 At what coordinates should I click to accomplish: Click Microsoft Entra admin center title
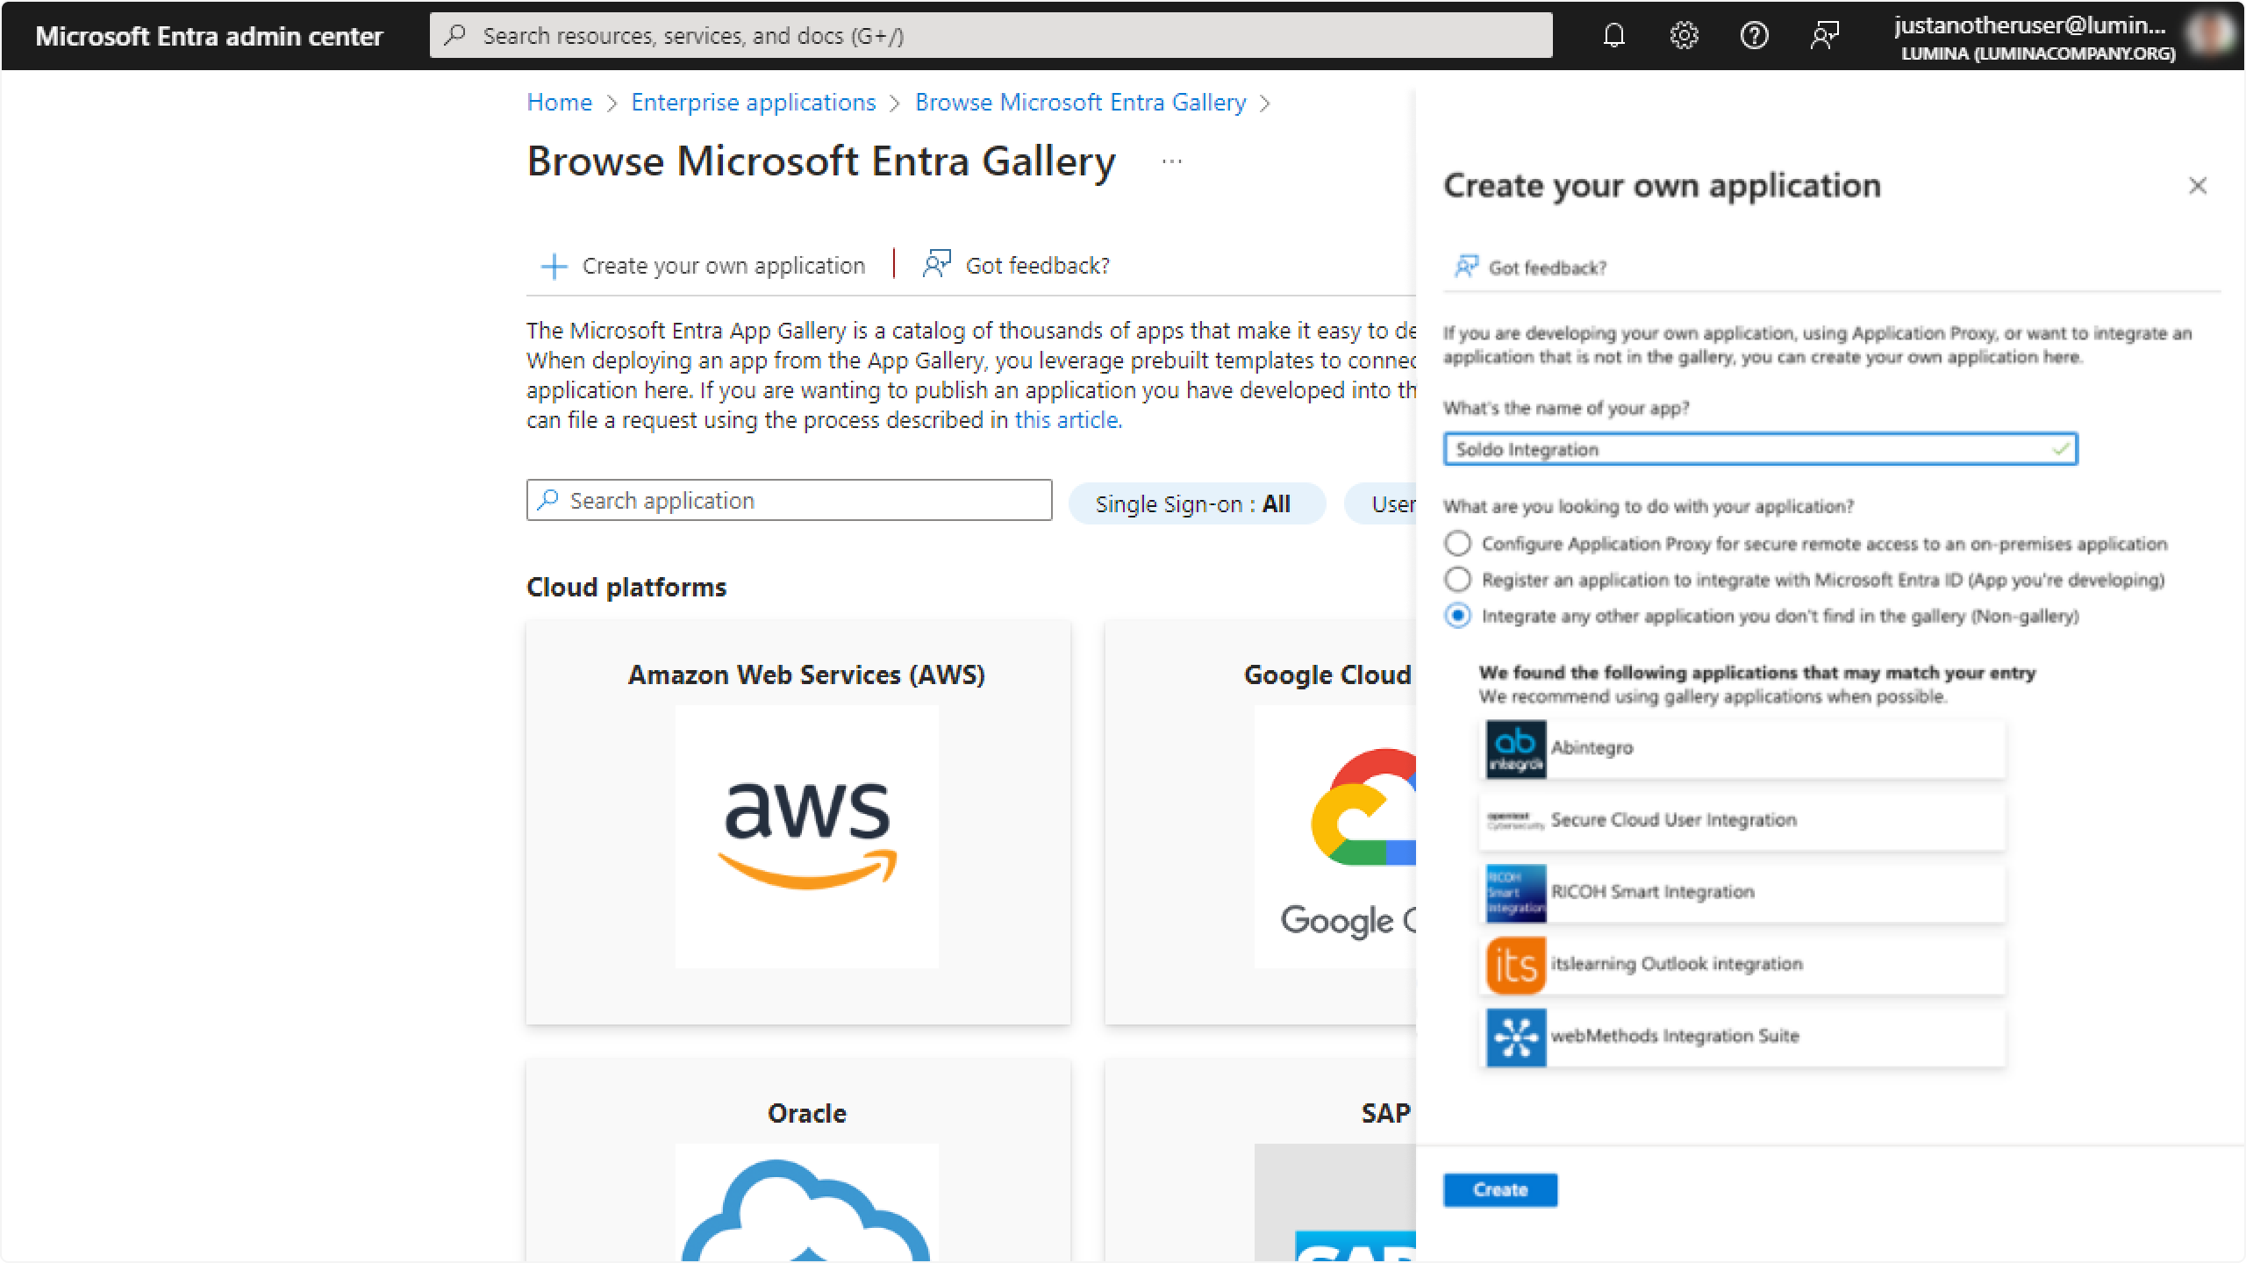coord(209,36)
